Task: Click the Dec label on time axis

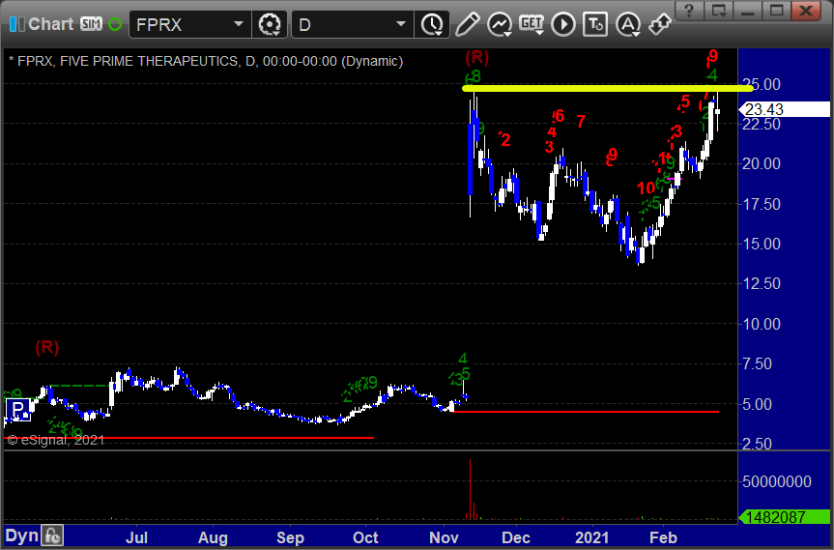Action: tap(516, 537)
